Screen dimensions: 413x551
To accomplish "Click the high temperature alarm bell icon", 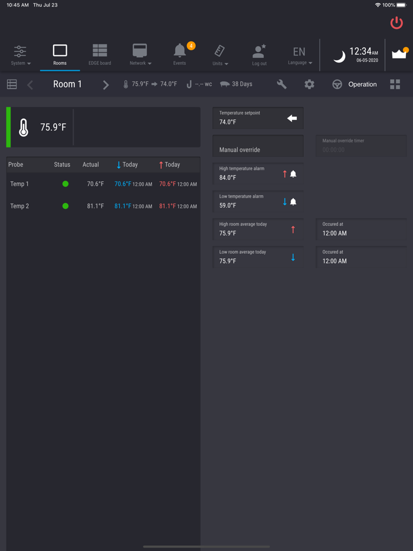I will (293, 173).
